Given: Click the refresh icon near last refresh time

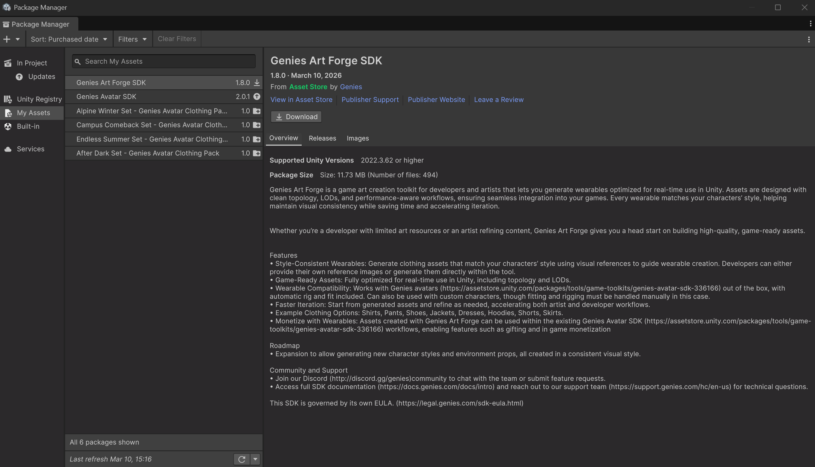Looking at the screenshot, I should pyautogui.click(x=241, y=459).
